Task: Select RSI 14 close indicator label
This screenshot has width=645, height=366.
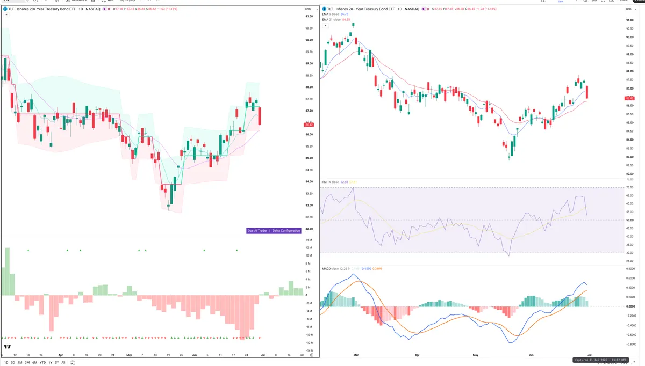Action: click(330, 182)
